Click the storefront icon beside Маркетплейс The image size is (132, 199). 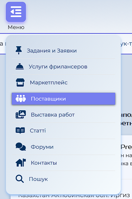tap(20, 82)
